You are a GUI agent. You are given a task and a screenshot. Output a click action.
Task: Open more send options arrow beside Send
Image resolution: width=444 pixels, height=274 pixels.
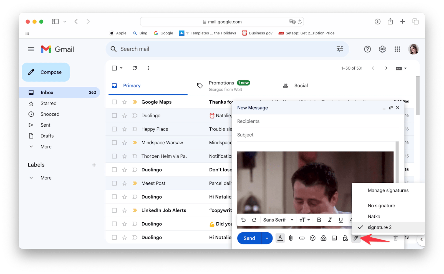pyautogui.click(x=267, y=238)
